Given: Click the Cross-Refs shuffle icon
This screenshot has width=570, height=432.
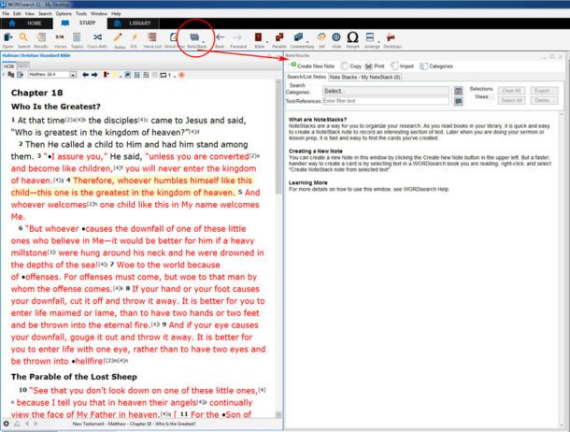Looking at the screenshot, I should [97, 37].
